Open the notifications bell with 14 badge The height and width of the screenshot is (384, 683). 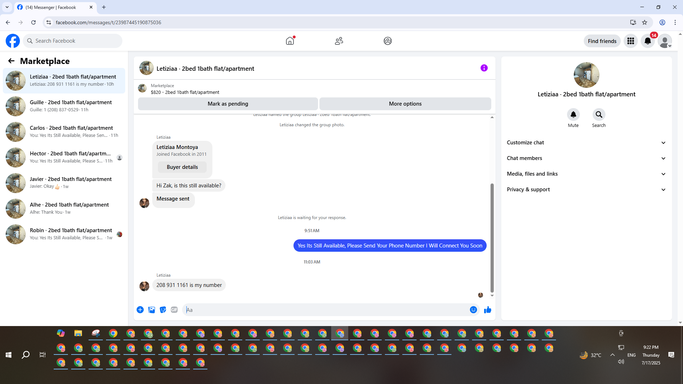point(648,41)
